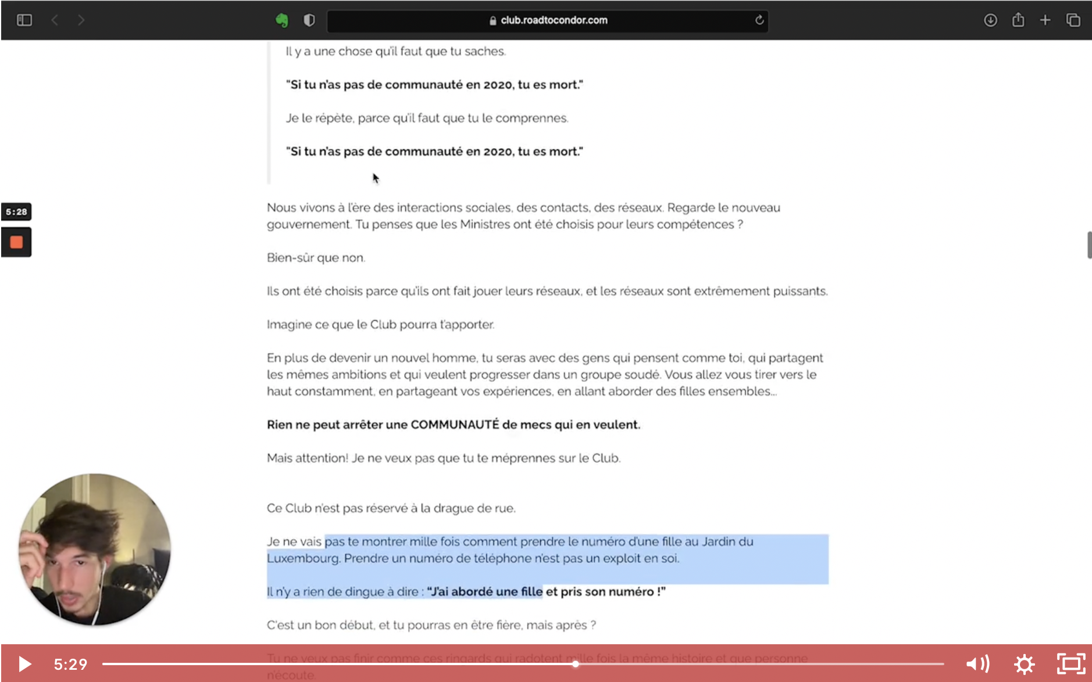Viewport: 1092px width, 682px height.
Task: Open the Evernote elephant extension
Action: click(282, 20)
